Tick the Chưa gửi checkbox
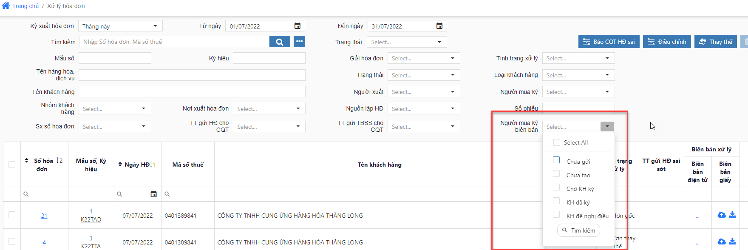The image size is (748, 250). click(556, 160)
